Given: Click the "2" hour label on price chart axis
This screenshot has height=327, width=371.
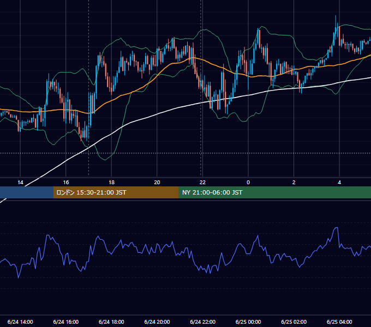Looking at the screenshot, I should pos(294,183).
